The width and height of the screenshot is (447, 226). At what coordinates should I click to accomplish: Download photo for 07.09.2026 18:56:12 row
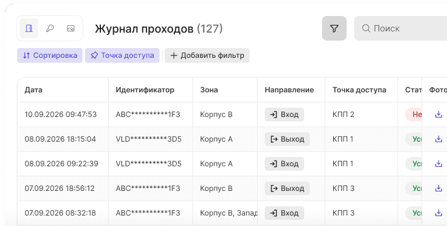pos(438,188)
